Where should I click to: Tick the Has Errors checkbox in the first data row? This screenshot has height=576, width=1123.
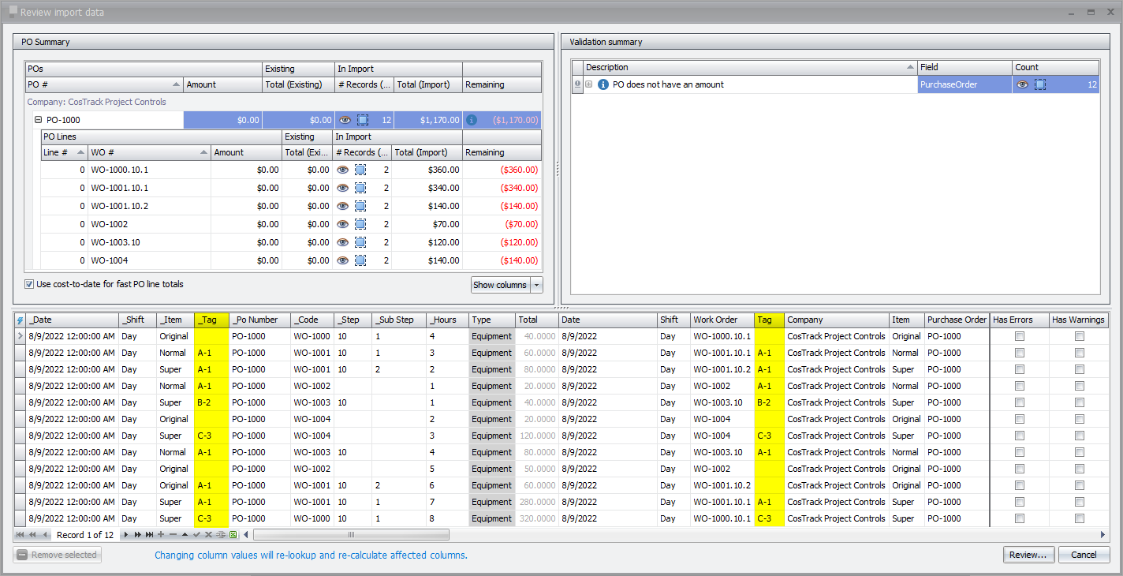[1020, 336]
